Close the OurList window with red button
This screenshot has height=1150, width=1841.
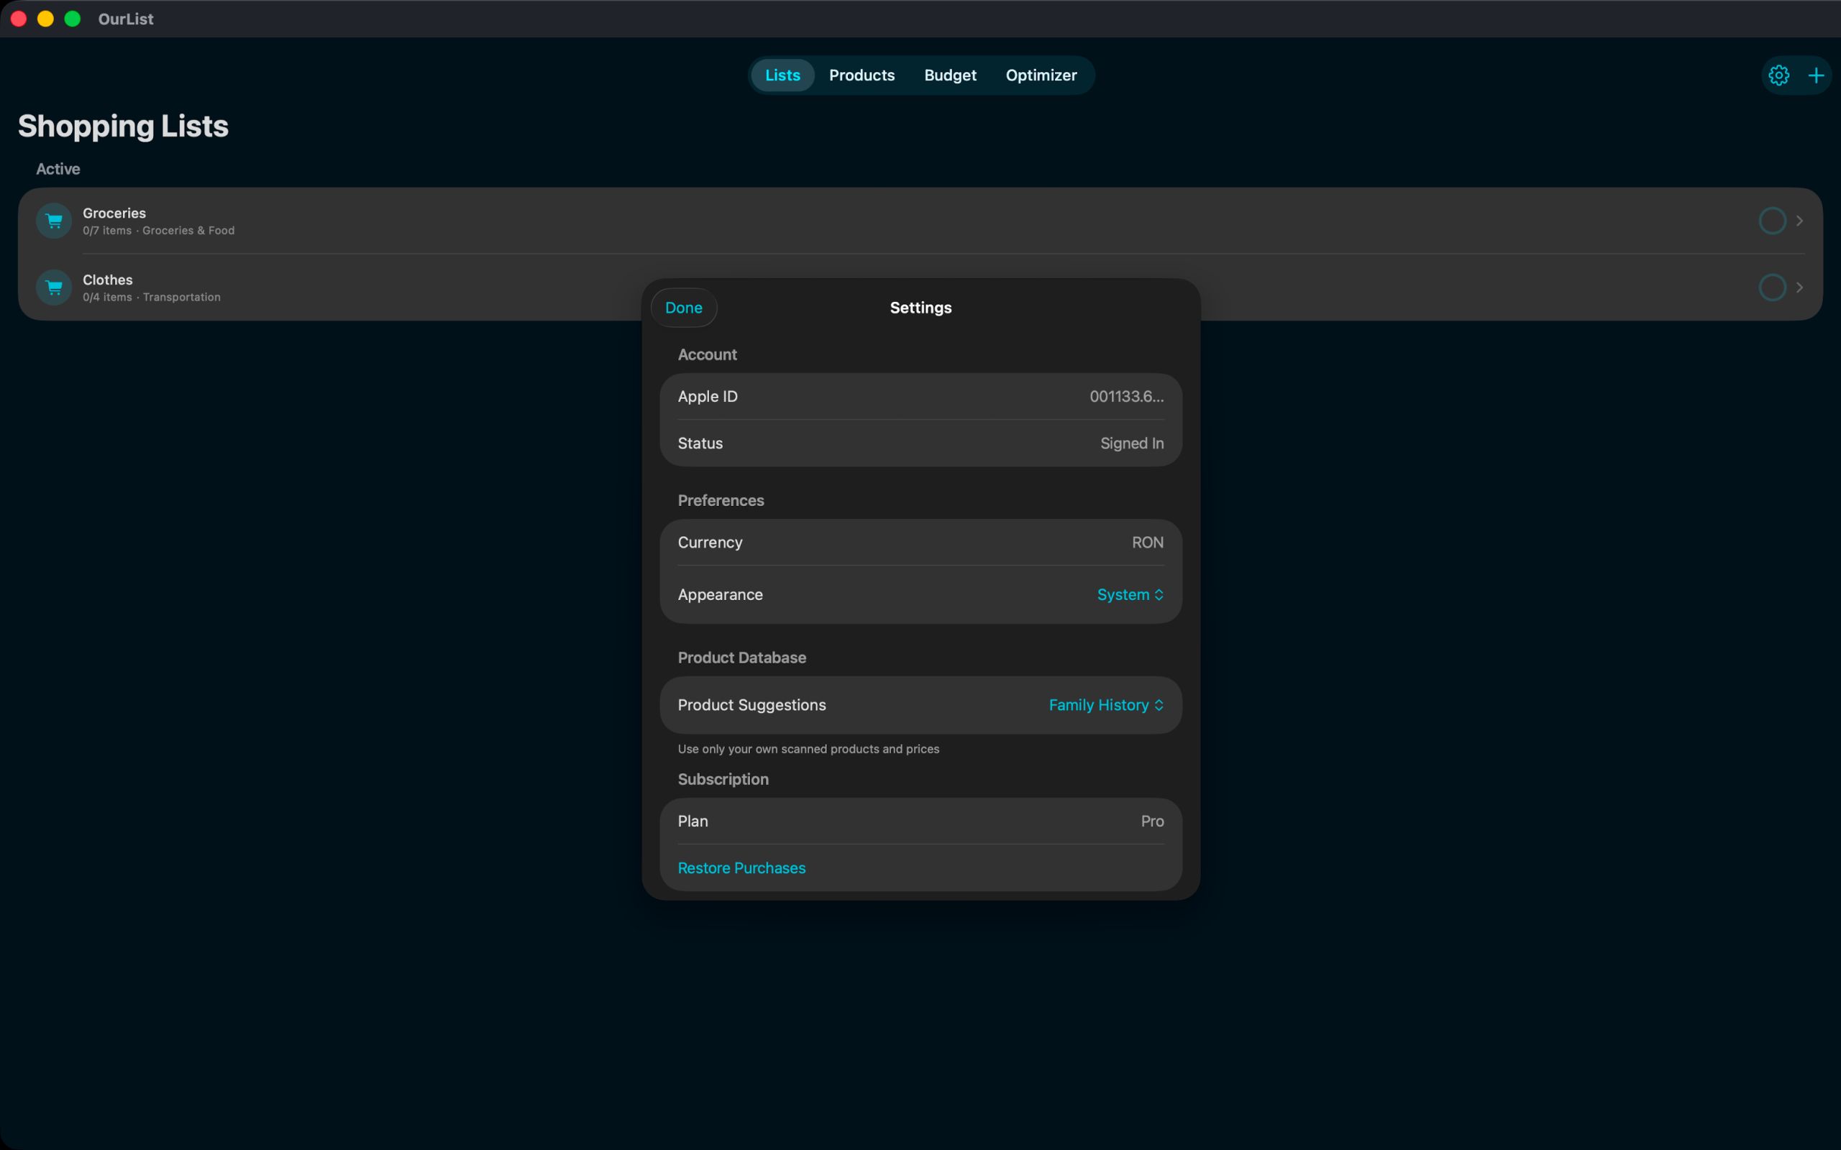click(x=19, y=19)
